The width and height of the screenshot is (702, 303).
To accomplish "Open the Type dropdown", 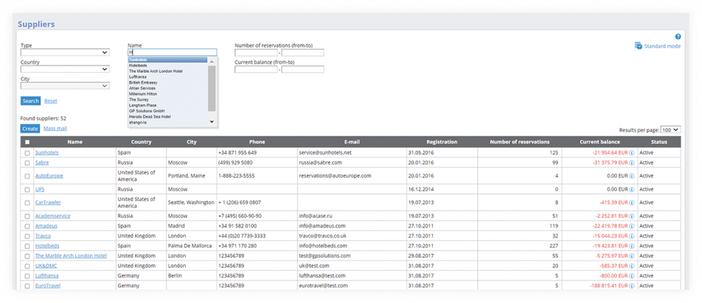I will click(x=65, y=52).
